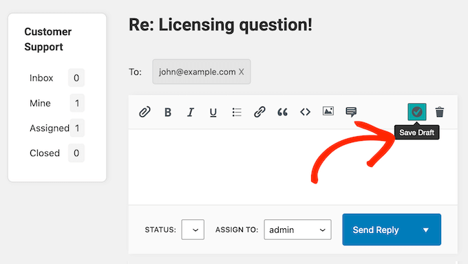
Task: Toggle bold formatting
Action: click(168, 112)
